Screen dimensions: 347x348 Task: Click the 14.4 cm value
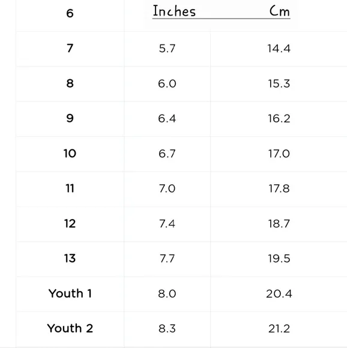point(279,49)
